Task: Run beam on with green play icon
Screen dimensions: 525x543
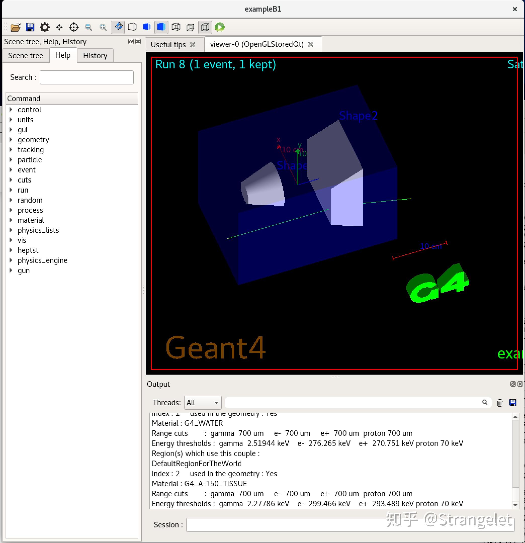Action: (x=220, y=27)
